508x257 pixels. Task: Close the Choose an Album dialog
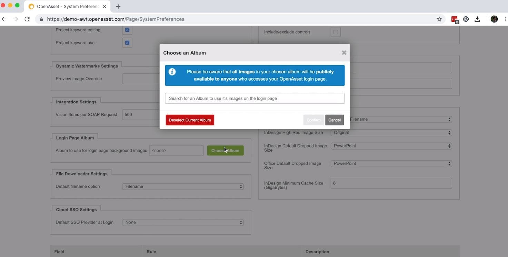click(344, 53)
